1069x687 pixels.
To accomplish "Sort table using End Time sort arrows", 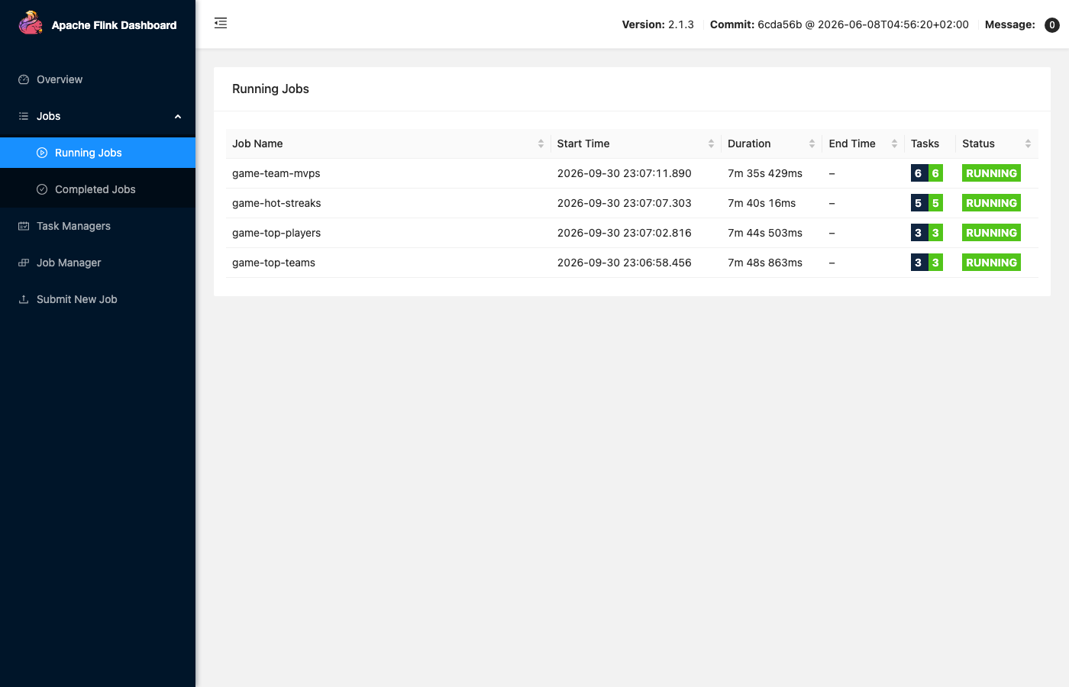I will click(x=894, y=144).
